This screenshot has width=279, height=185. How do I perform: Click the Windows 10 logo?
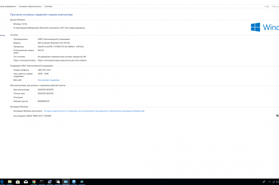(265, 27)
